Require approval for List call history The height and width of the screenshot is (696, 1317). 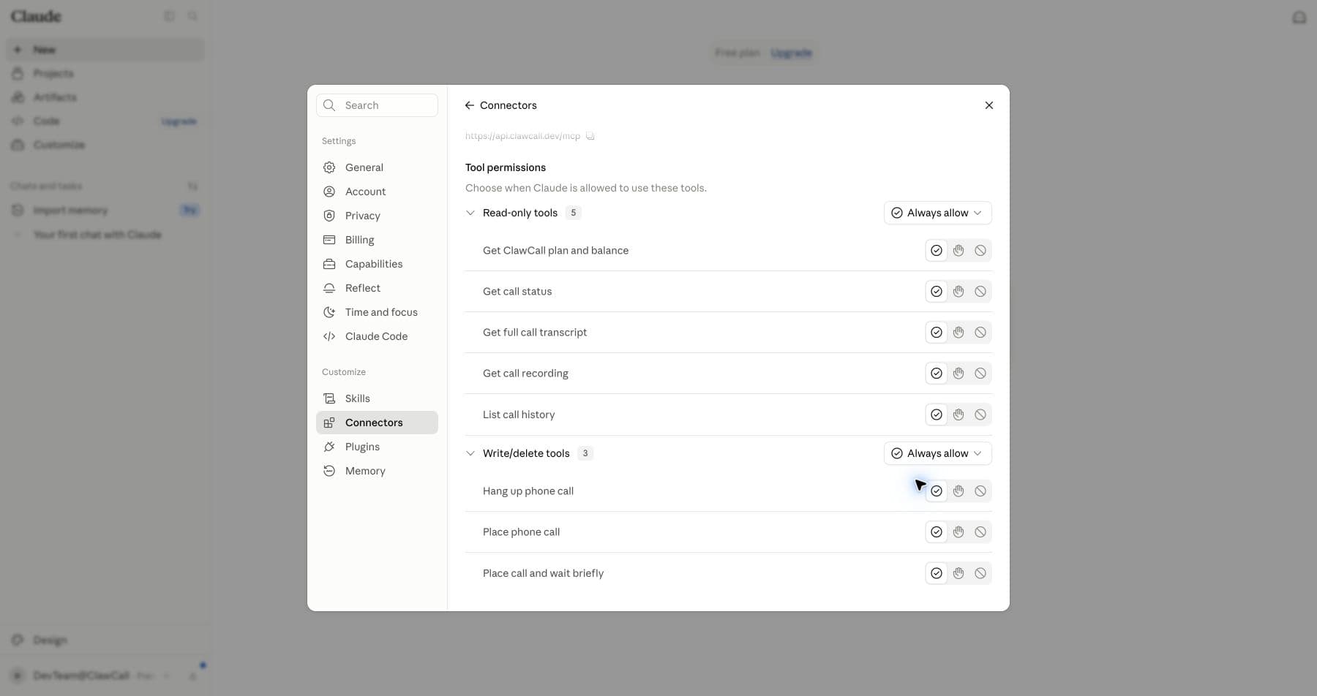tap(958, 415)
